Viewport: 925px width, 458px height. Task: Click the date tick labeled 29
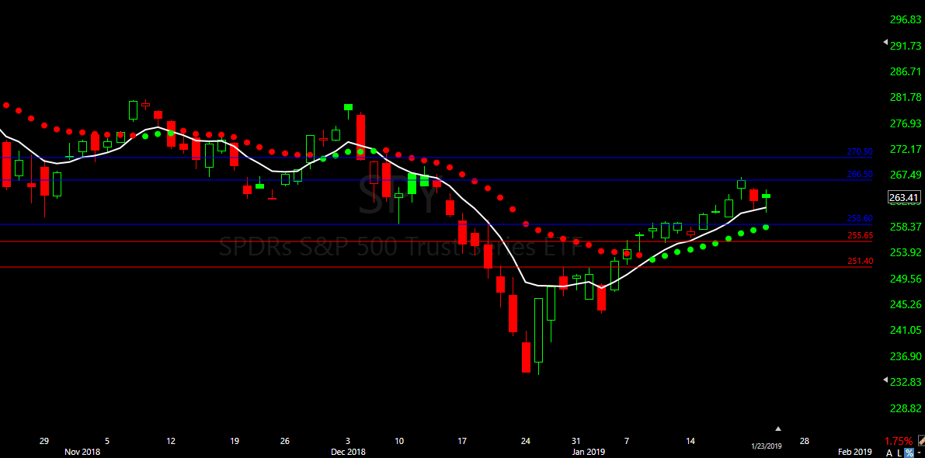tap(43, 441)
